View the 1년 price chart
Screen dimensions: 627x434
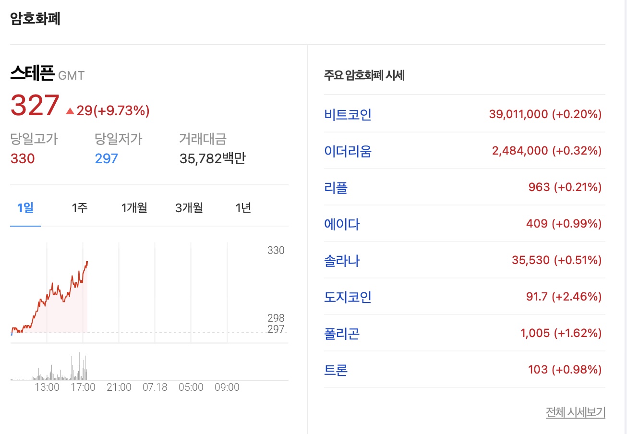pos(243,207)
